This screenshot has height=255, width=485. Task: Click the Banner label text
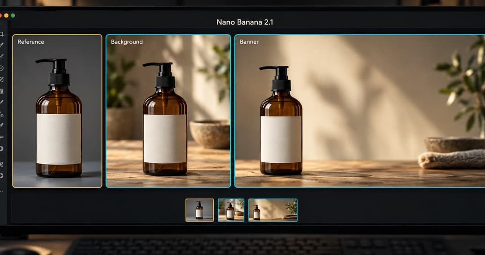coord(249,42)
